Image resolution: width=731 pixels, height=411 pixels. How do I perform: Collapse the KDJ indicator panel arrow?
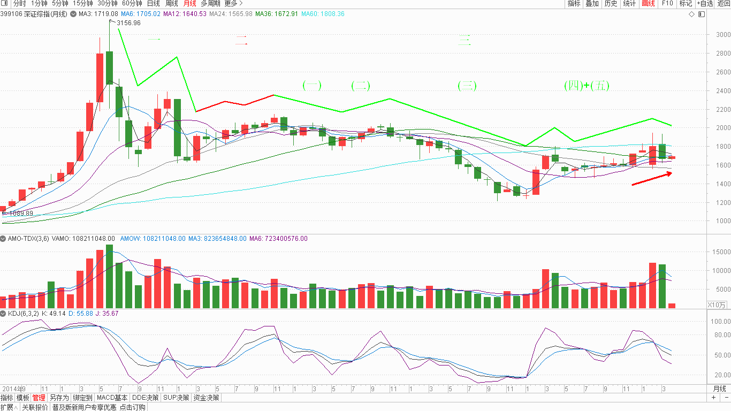[x=3, y=314]
